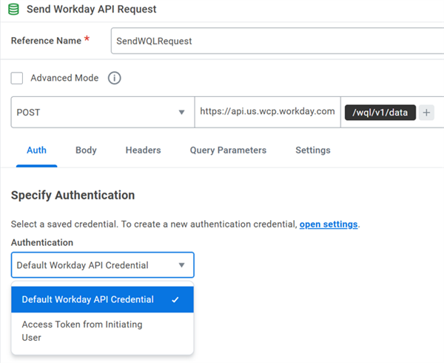Switch to the Auth tab

pyautogui.click(x=36, y=150)
